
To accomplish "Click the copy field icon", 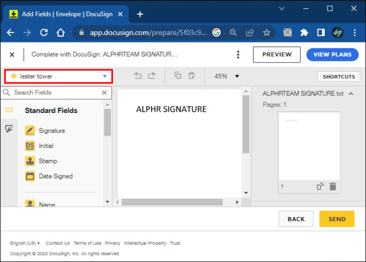I will [178, 76].
